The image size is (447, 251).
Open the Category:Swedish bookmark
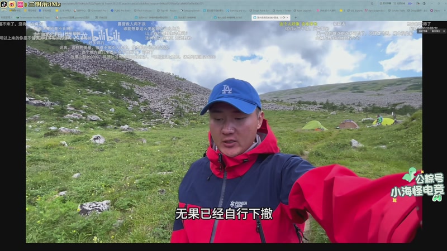coord(190,11)
